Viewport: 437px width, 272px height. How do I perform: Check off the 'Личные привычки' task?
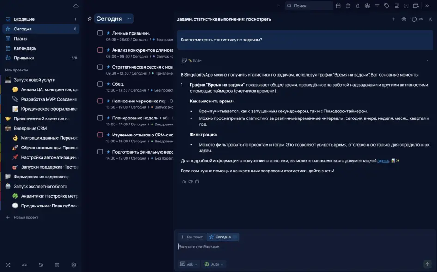(100, 33)
